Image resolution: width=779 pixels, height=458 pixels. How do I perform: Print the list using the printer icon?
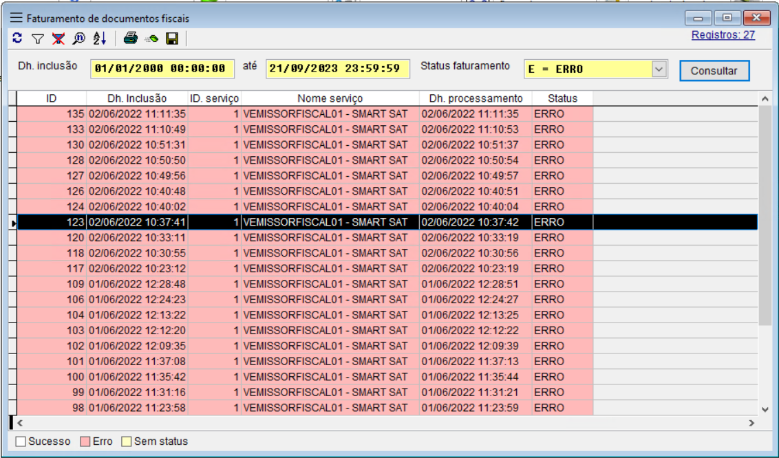[131, 39]
